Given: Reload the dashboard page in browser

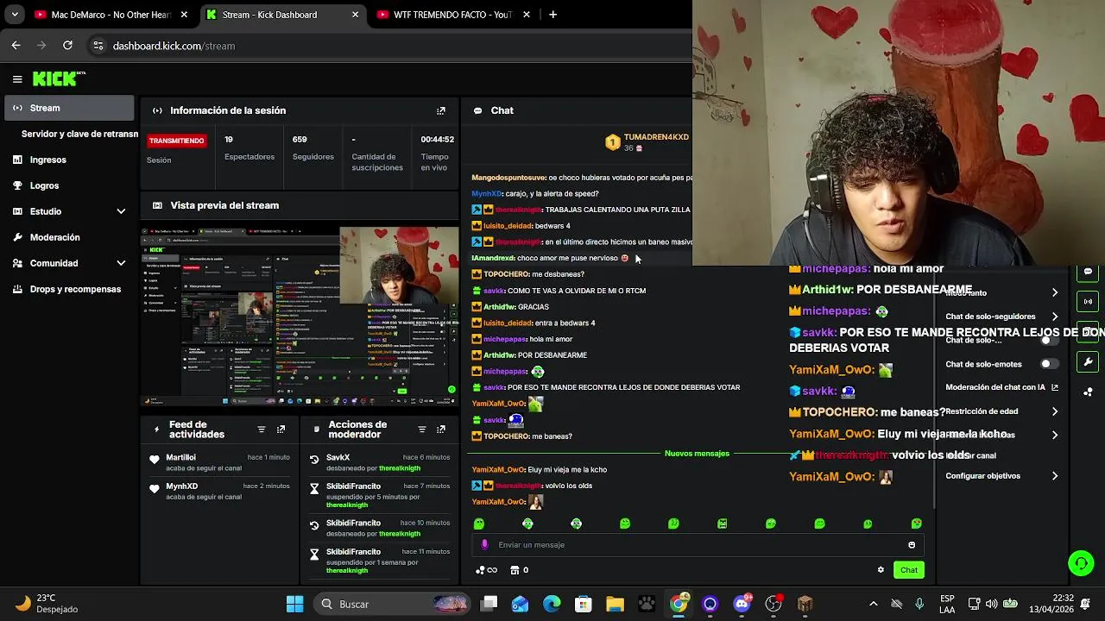Looking at the screenshot, I should click(x=67, y=46).
